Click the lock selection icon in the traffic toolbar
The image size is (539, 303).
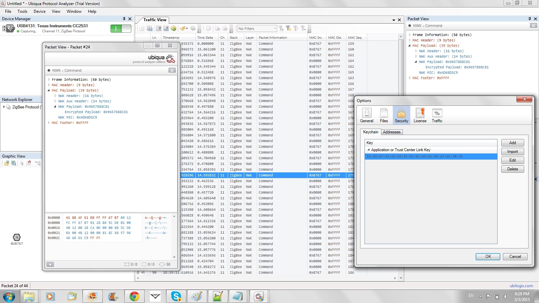(x=166, y=29)
